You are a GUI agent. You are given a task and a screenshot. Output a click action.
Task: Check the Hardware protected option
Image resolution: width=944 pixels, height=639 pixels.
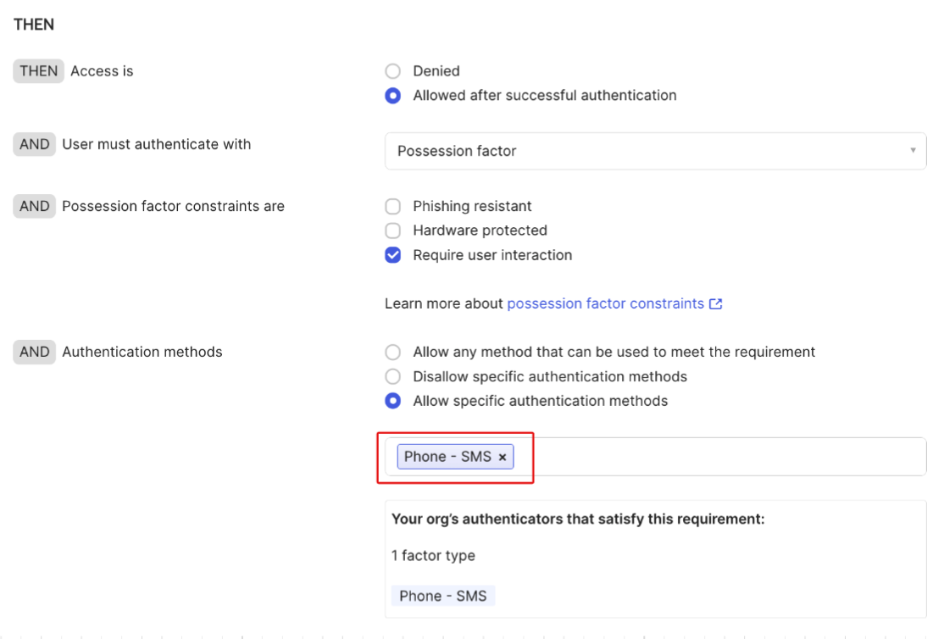coord(392,231)
